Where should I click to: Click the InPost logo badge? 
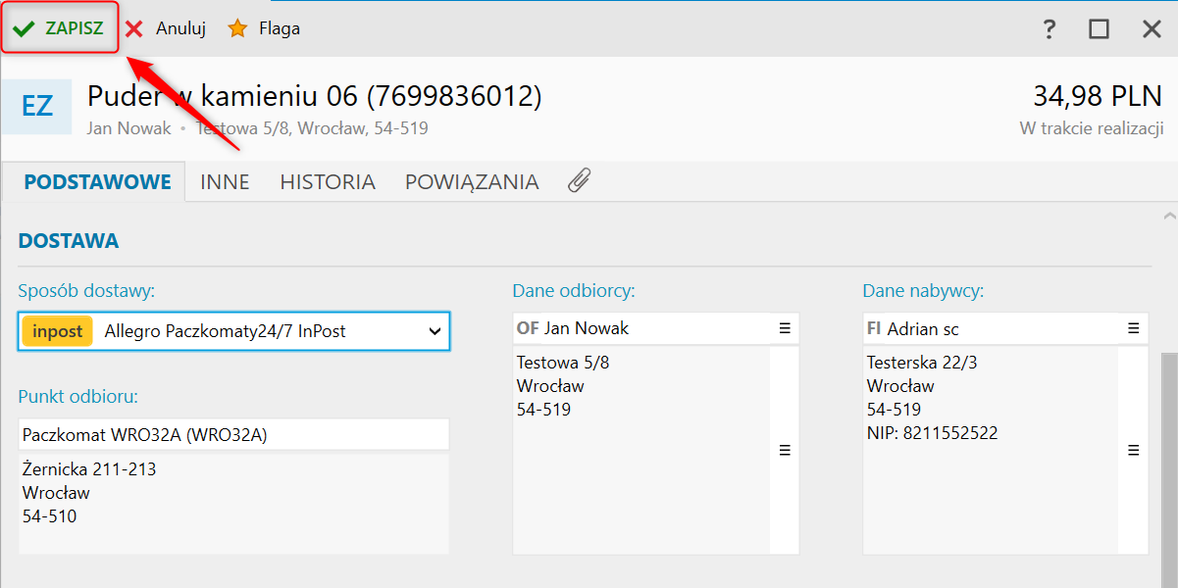pyautogui.click(x=58, y=331)
